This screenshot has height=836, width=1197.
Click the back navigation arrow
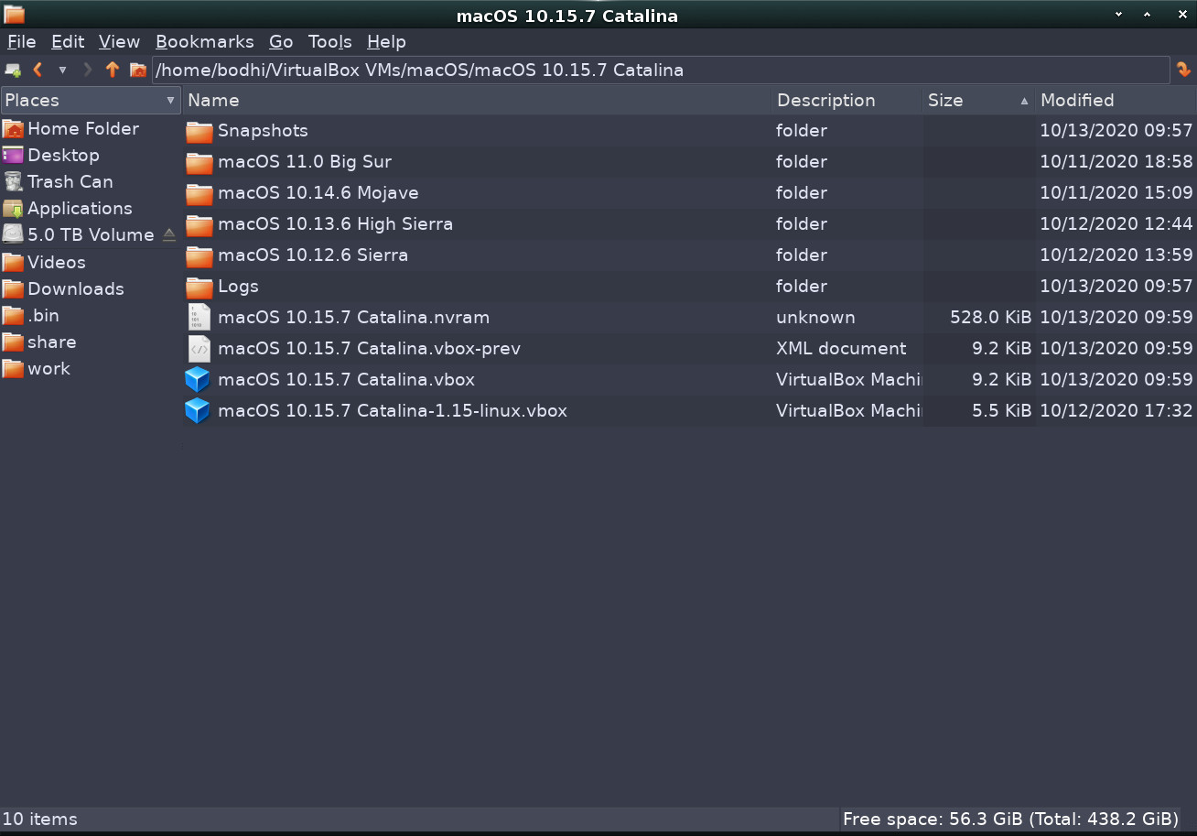click(38, 70)
